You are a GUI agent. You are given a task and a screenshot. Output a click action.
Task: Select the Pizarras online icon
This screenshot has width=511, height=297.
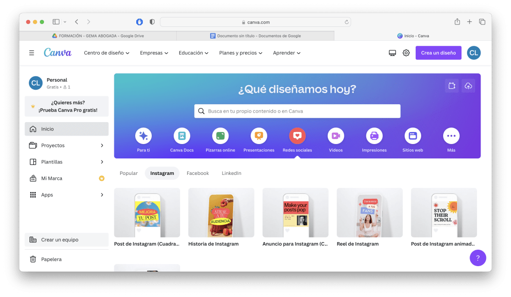point(220,136)
